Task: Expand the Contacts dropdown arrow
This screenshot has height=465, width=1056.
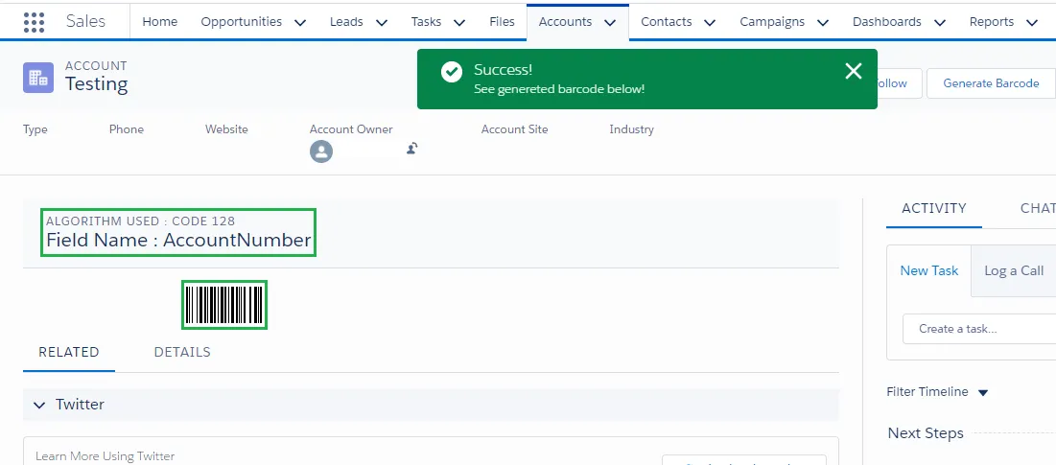Action: tap(709, 23)
